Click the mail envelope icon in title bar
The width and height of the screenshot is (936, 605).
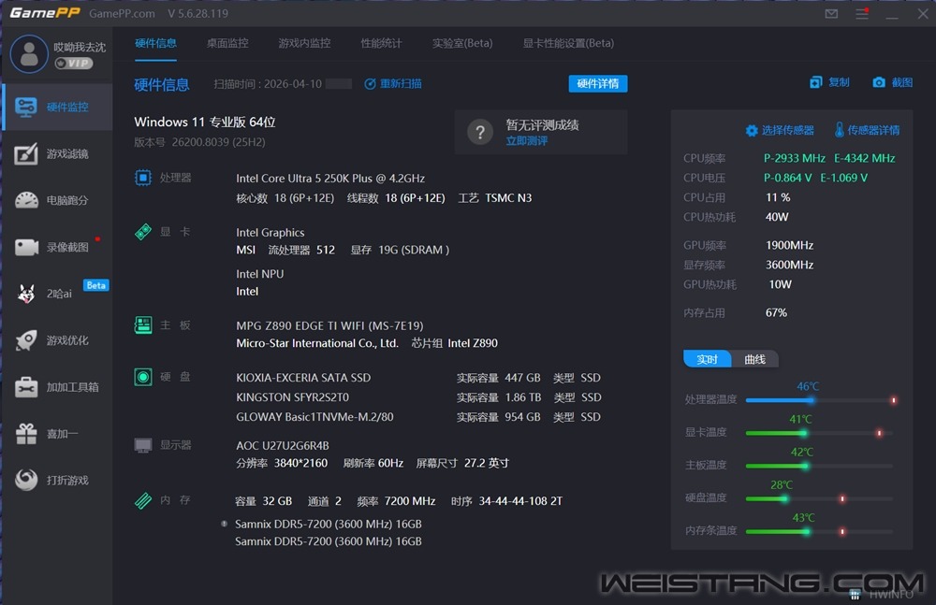(831, 14)
